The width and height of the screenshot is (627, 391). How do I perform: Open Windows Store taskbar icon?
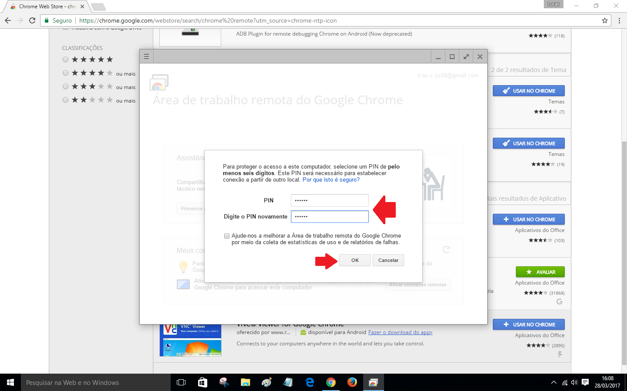click(x=202, y=382)
